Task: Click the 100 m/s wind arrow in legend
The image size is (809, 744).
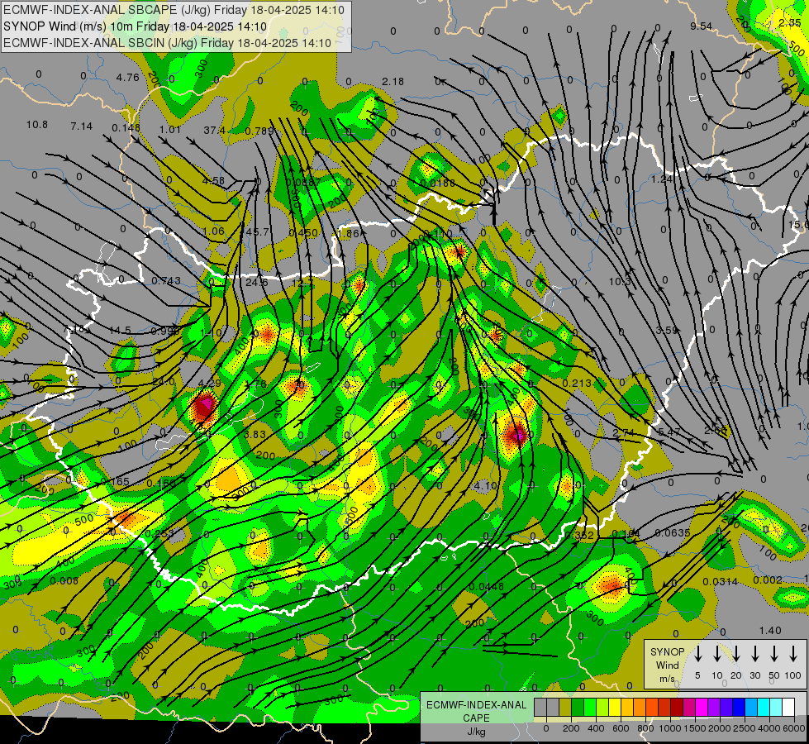Action: (x=793, y=654)
